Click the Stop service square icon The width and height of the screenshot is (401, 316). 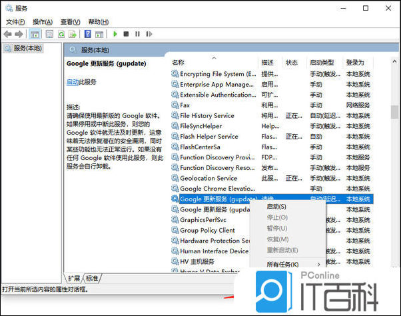pos(126,34)
